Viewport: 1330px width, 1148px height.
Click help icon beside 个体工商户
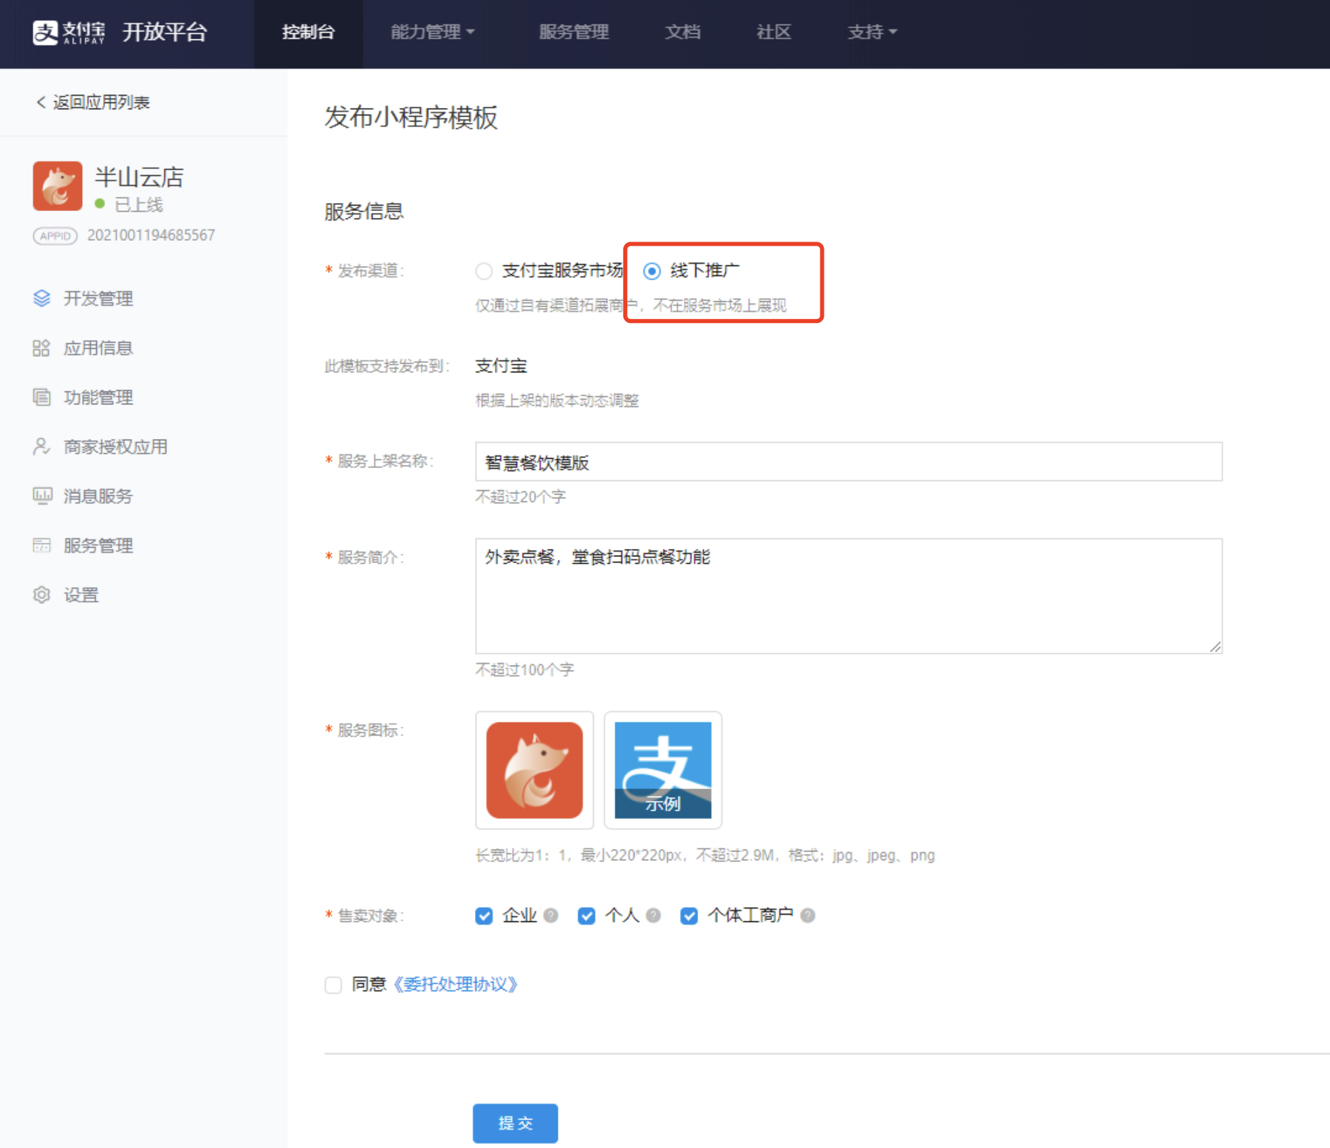[807, 915]
